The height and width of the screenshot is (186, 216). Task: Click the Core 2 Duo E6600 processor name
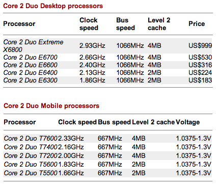point(31,65)
